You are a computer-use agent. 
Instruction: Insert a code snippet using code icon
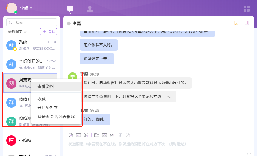click(x=104, y=135)
